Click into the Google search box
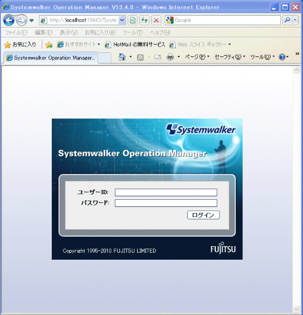This screenshot has width=303, height=315. pos(223,20)
